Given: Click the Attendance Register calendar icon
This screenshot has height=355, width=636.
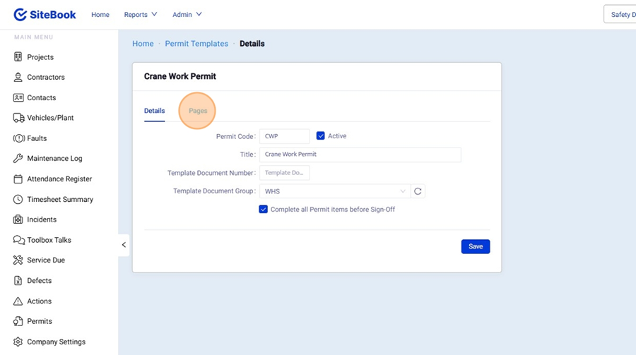Looking at the screenshot, I should click(x=18, y=179).
